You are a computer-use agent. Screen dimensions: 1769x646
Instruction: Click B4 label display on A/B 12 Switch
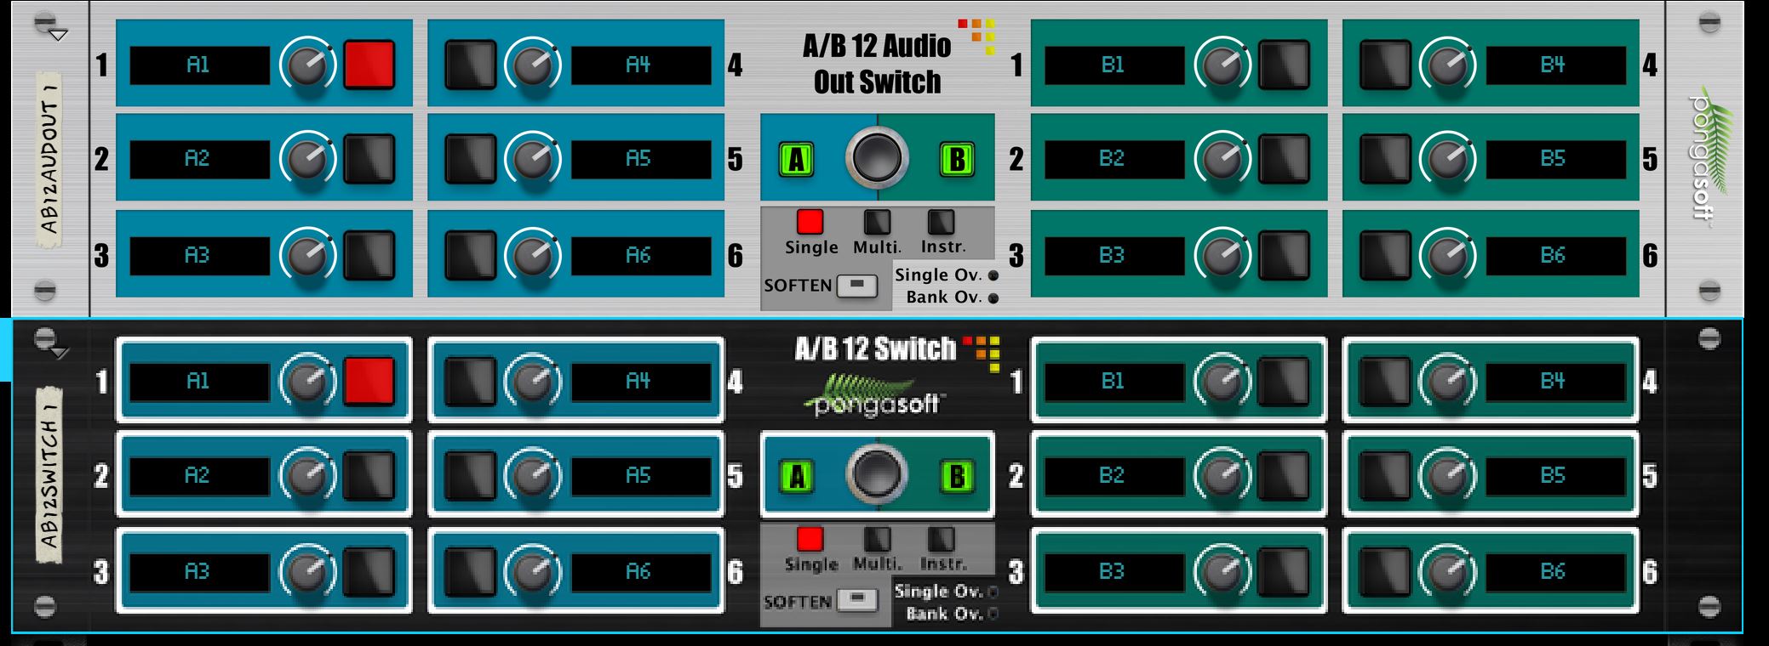tap(1556, 382)
